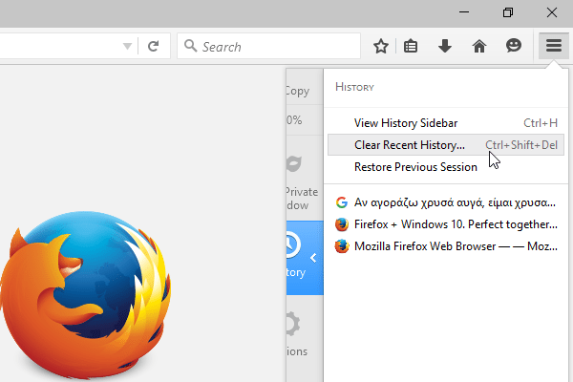The image size is (573, 382).
Task: Click the History header title
Action: [x=354, y=87]
